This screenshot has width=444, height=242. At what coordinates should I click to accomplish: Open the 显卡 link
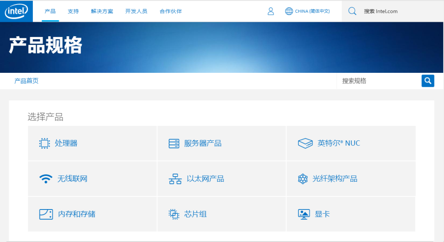click(322, 214)
